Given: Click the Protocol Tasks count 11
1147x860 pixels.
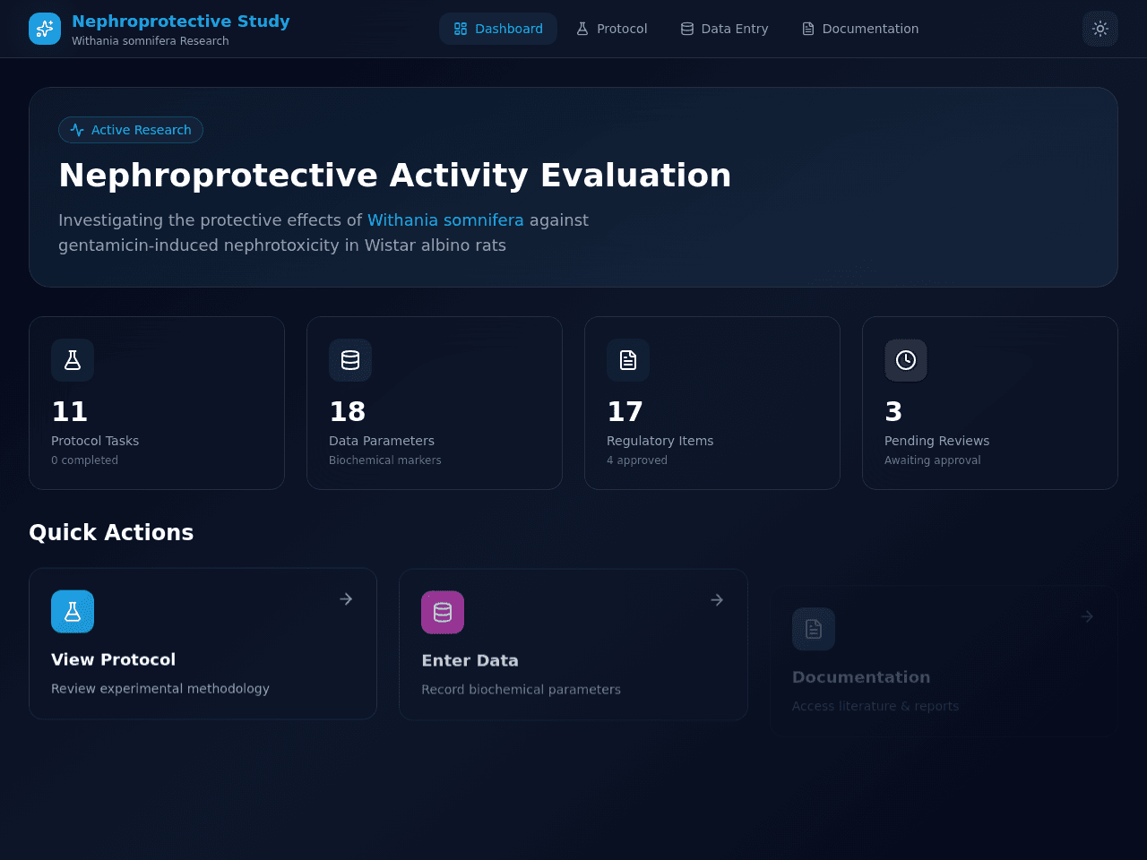Looking at the screenshot, I should click(69, 411).
